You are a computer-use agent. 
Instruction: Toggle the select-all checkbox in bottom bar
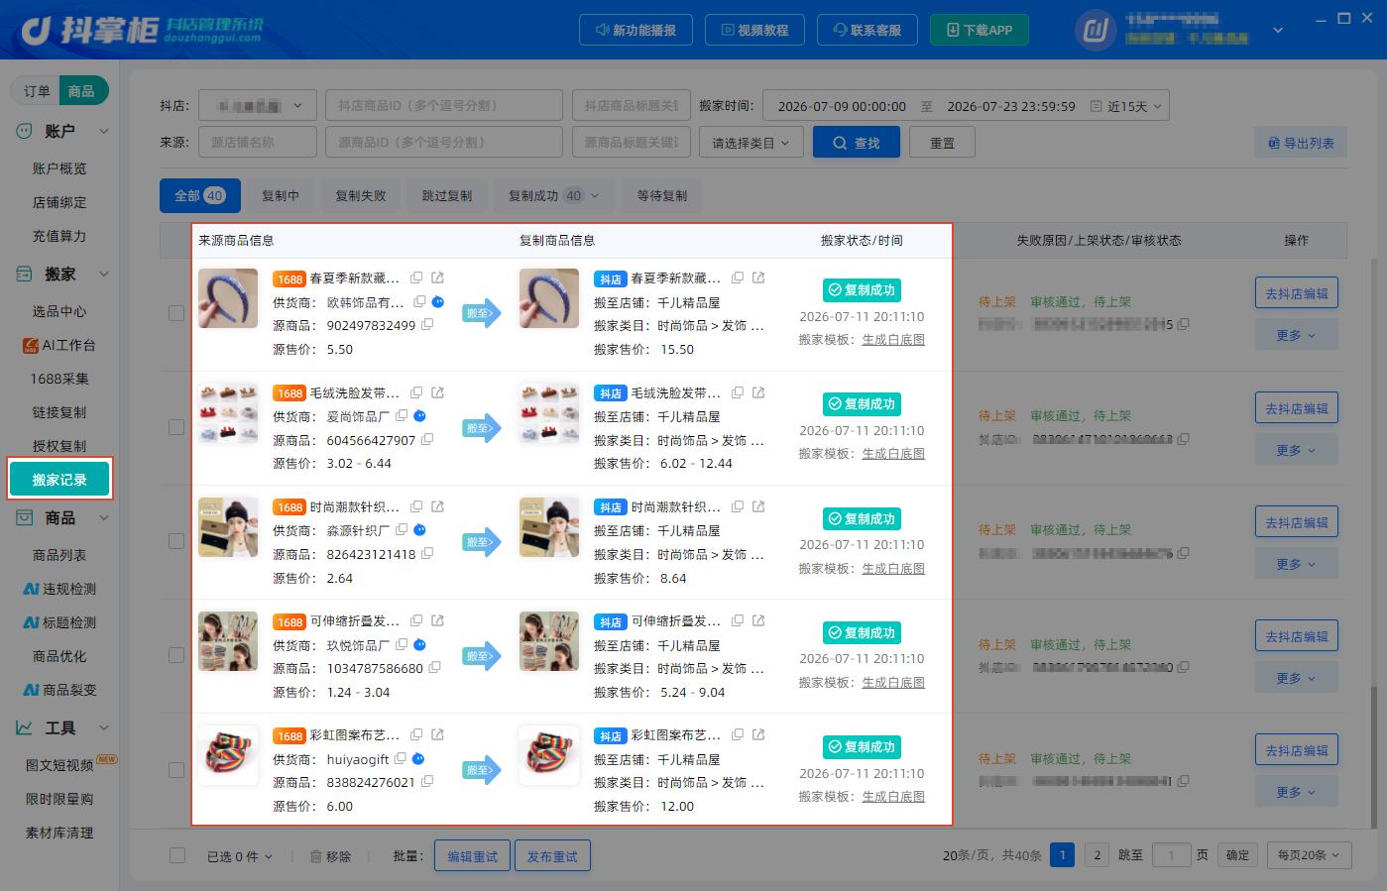point(177,855)
